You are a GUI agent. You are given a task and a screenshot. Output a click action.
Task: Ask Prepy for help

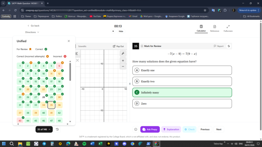point(150,129)
